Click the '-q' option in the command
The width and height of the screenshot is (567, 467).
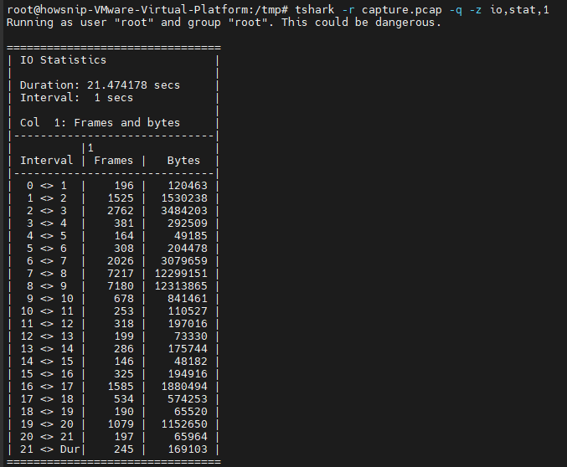pos(456,10)
